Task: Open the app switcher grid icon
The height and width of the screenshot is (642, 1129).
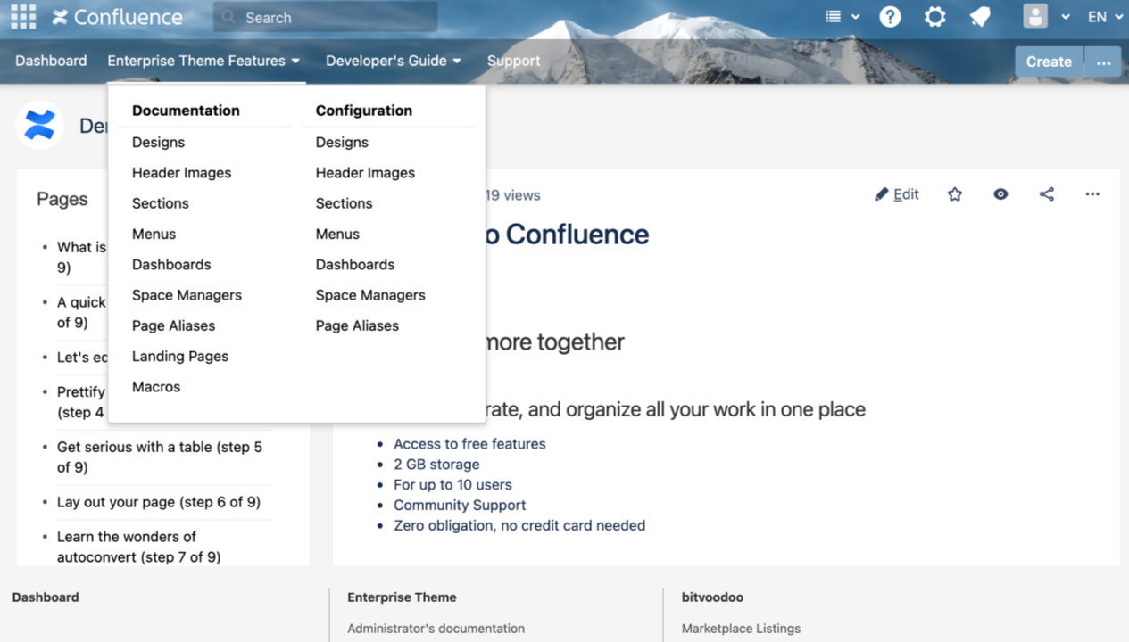Action: pyautogui.click(x=23, y=17)
